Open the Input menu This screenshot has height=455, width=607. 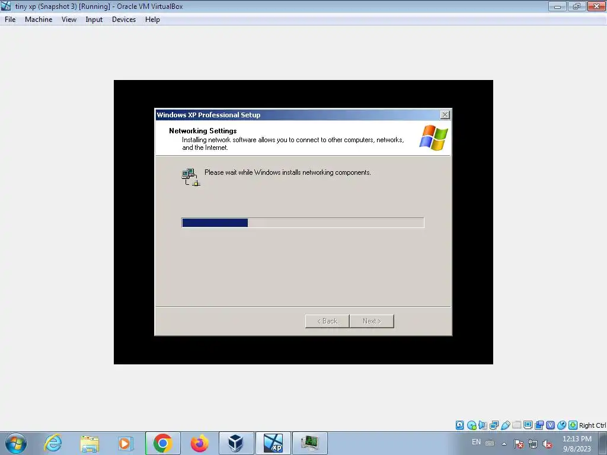tap(94, 20)
